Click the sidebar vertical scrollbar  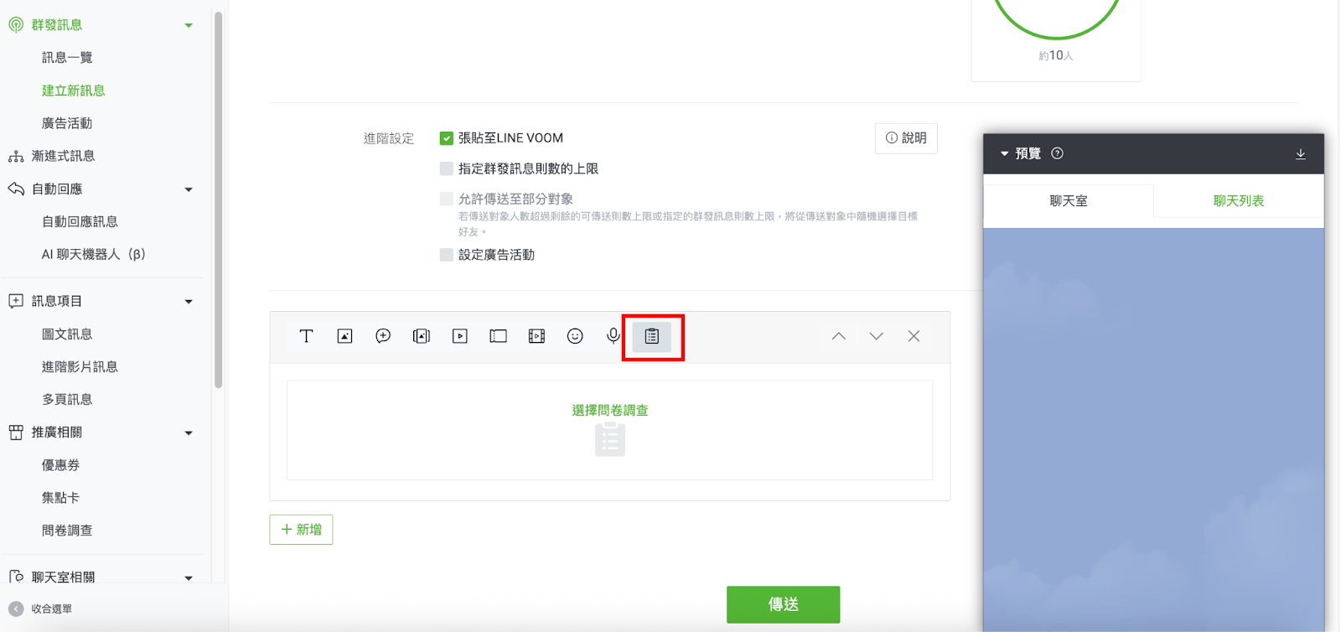tap(219, 201)
